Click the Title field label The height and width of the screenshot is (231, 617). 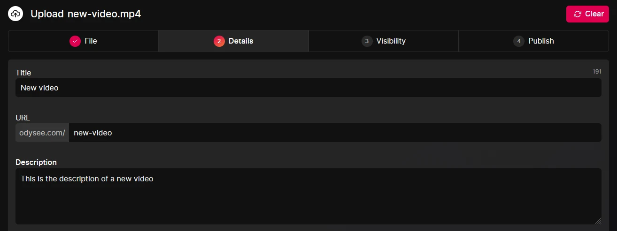[23, 73]
